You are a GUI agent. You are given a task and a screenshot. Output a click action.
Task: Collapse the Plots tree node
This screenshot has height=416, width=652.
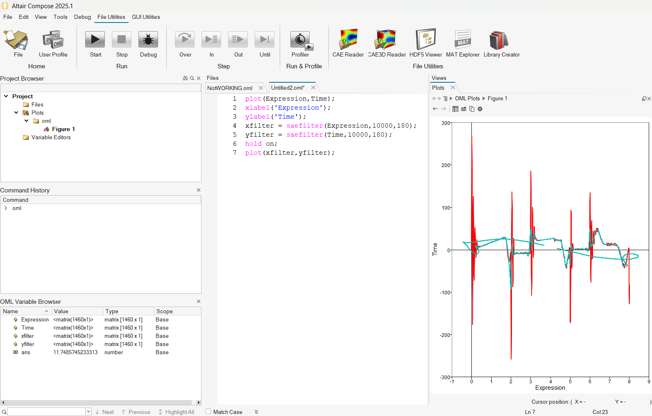[x=16, y=113]
